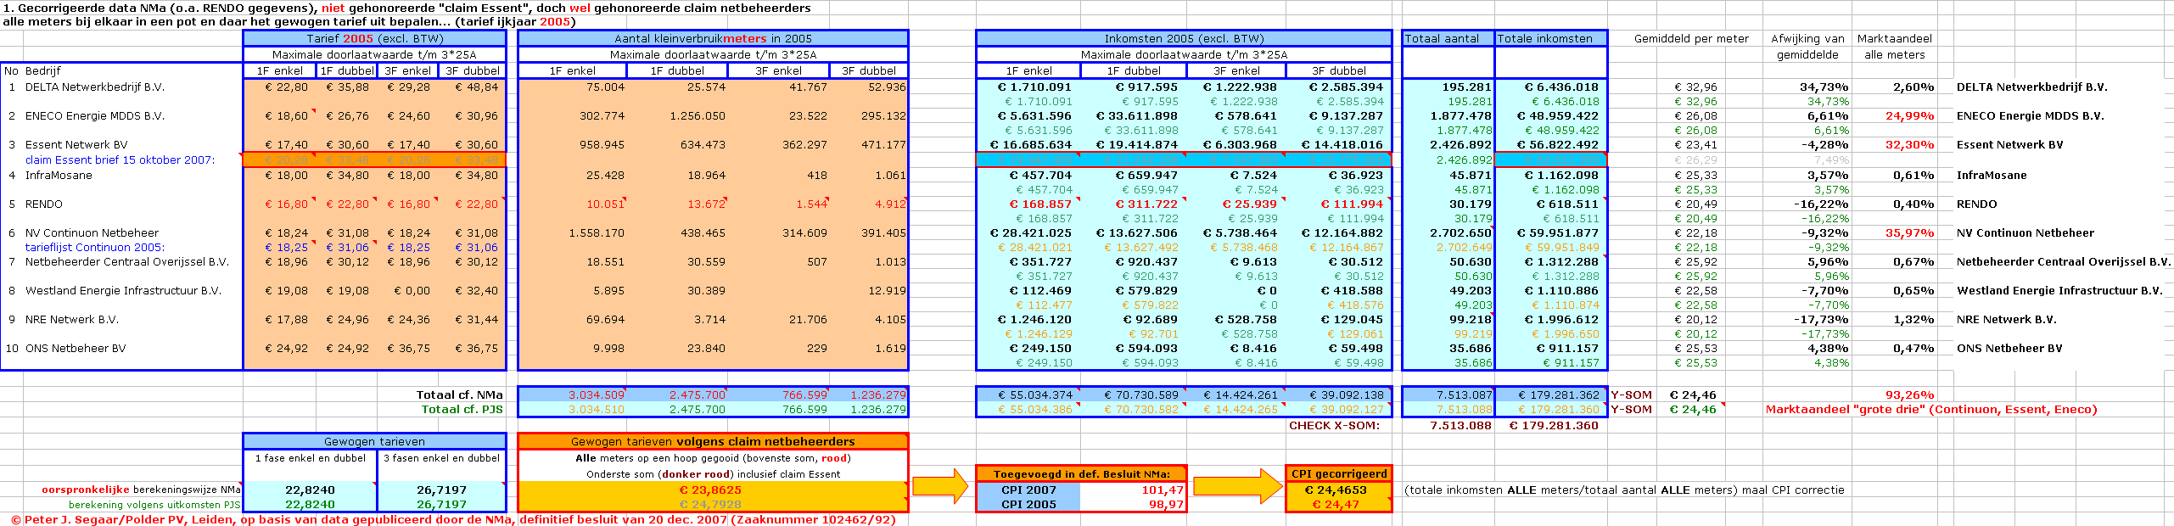
Task: Select the bold income cell '€ 28.421.025'
Action: [x=1030, y=232]
